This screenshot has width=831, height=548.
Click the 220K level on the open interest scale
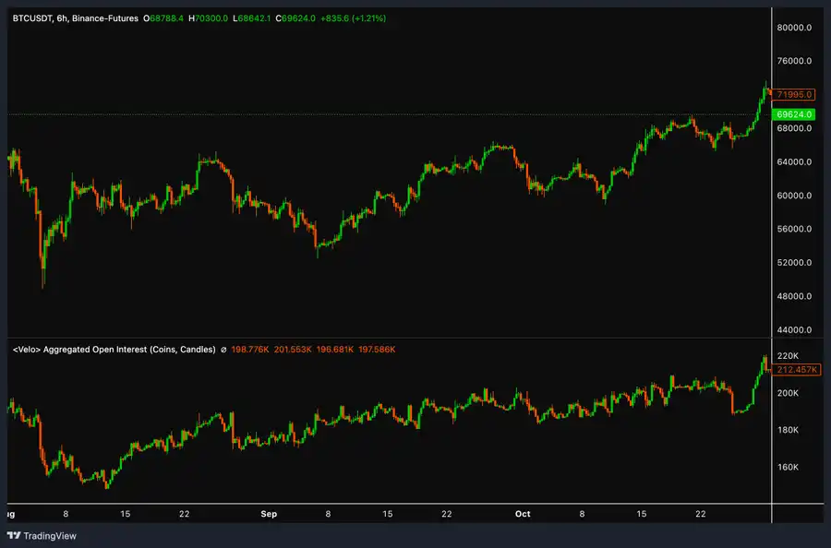[x=788, y=356]
